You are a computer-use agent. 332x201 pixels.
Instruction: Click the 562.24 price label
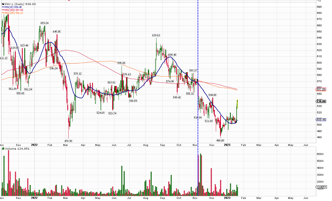tap(28, 89)
